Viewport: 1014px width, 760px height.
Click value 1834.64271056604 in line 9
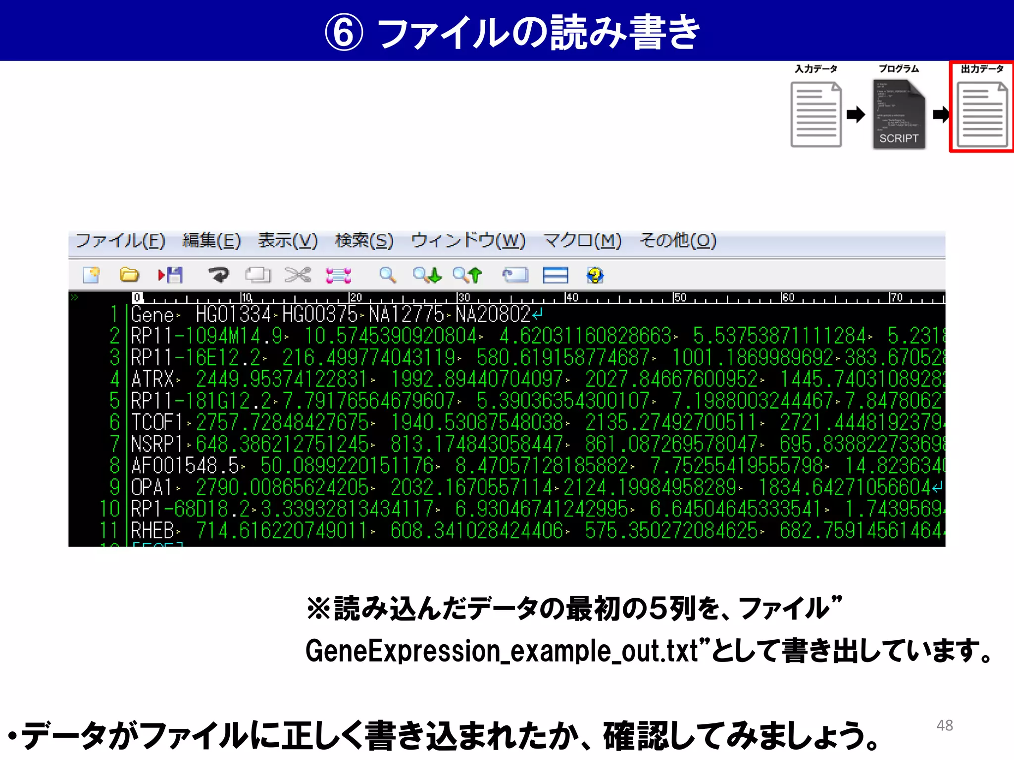(845, 487)
